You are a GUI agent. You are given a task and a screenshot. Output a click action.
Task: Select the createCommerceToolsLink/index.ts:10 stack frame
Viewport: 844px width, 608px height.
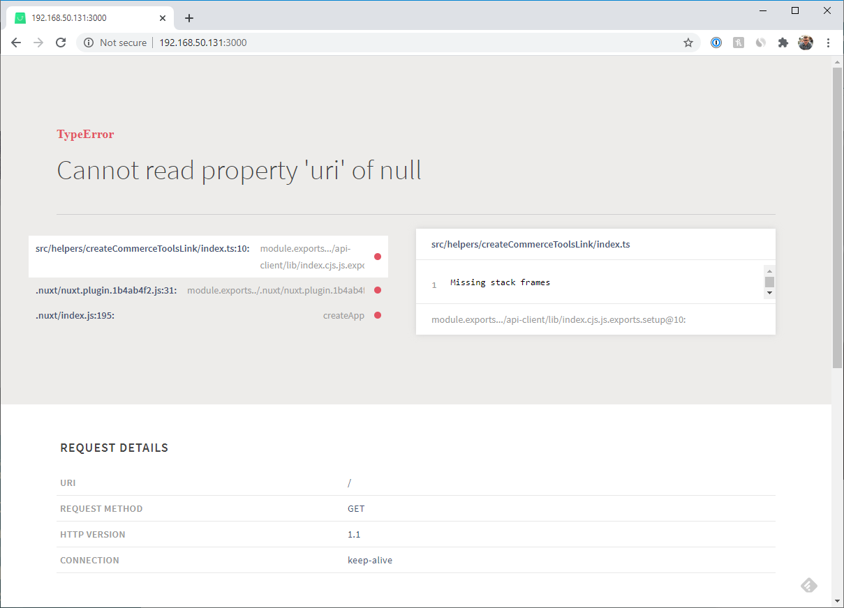tap(208, 257)
